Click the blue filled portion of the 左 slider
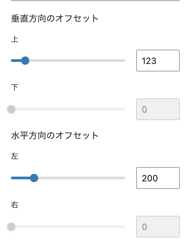 [x=20, y=178]
